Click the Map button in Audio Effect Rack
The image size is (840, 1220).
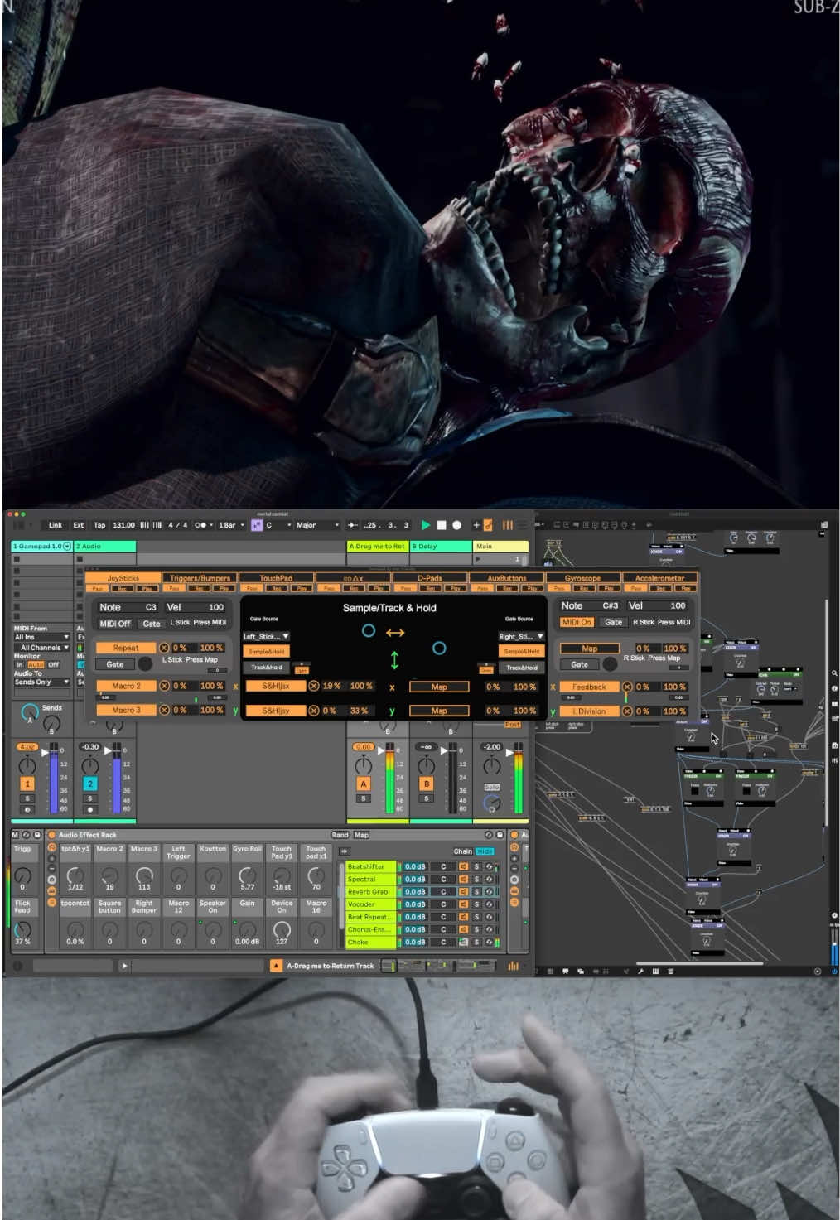[361, 835]
